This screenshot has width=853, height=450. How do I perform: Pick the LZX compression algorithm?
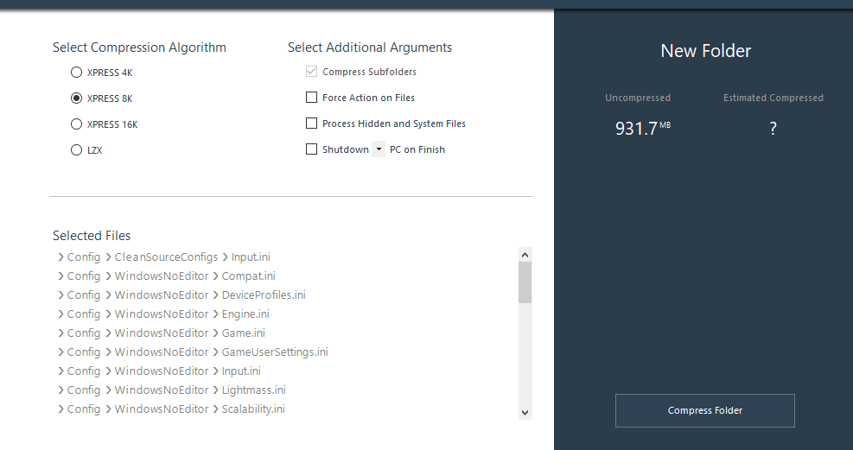76,150
